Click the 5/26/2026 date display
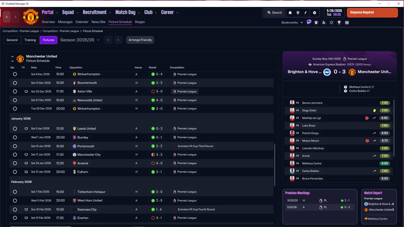This screenshot has height=227, width=404. tap(334, 13)
